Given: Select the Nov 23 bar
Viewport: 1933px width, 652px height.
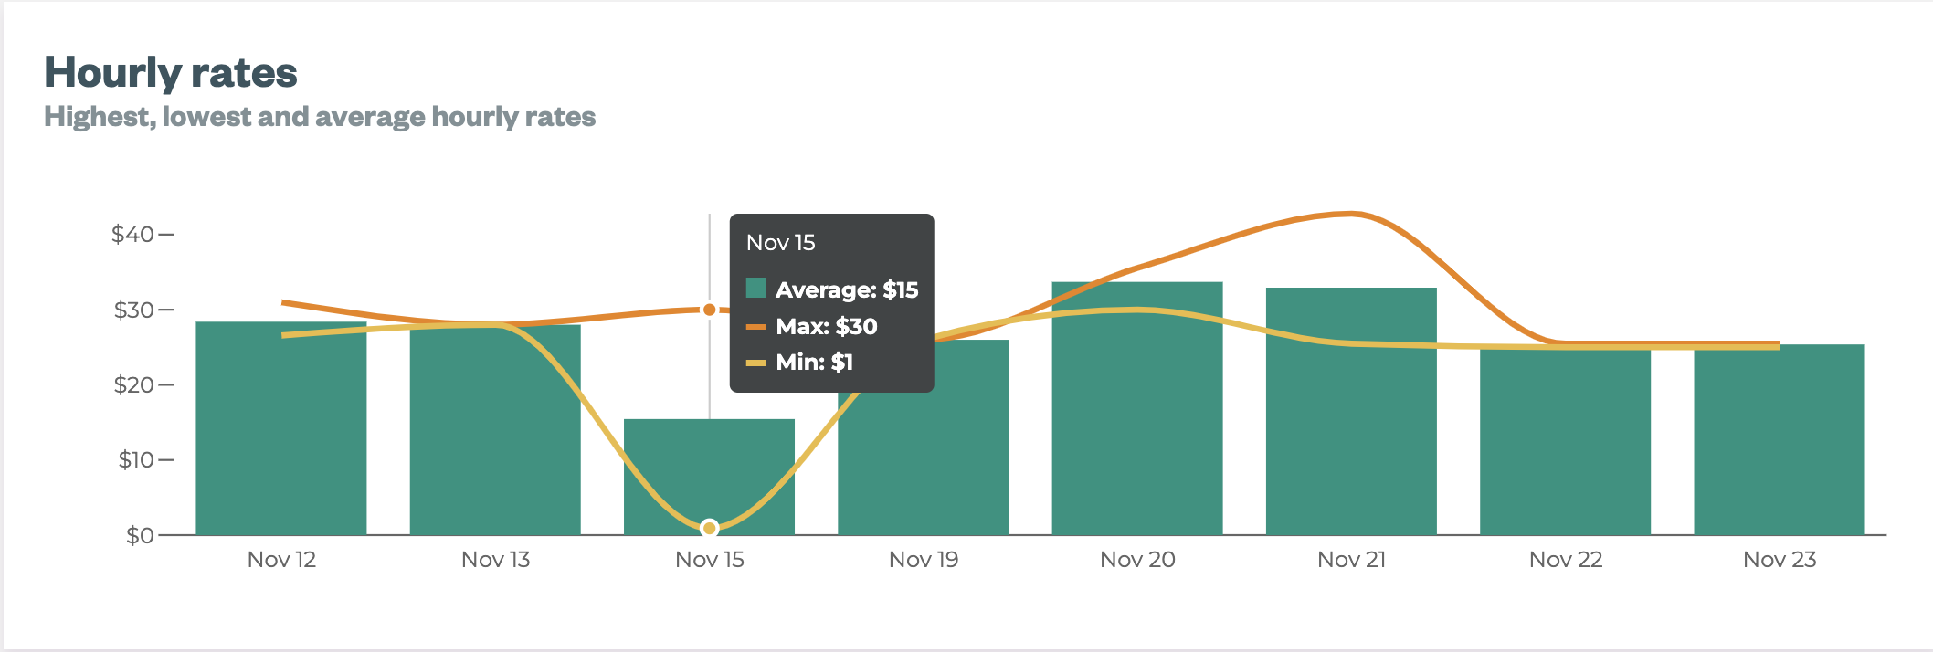Looking at the screenshot, I should pyautogui.click(x=1779, y=438).
